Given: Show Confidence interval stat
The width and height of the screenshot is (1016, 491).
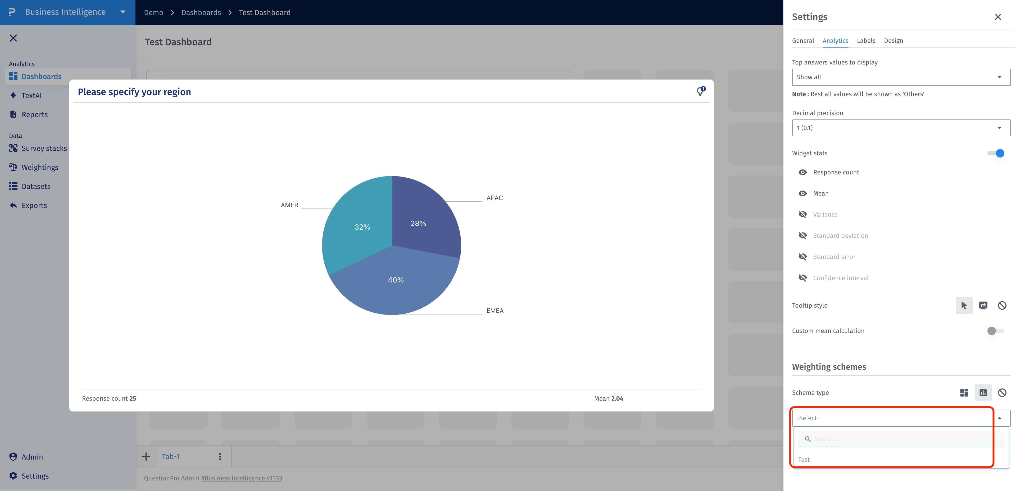Looking at the screenshot, I should (x=803, y=278).
